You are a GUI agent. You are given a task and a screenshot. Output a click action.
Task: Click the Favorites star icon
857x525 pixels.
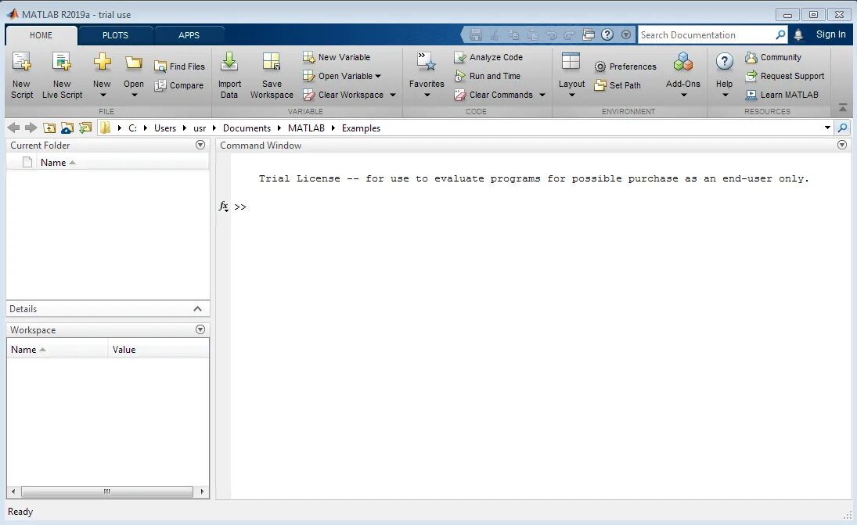[427, 62]
